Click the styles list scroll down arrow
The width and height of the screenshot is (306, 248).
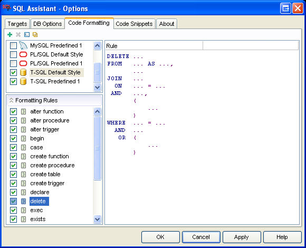point(98,87)
